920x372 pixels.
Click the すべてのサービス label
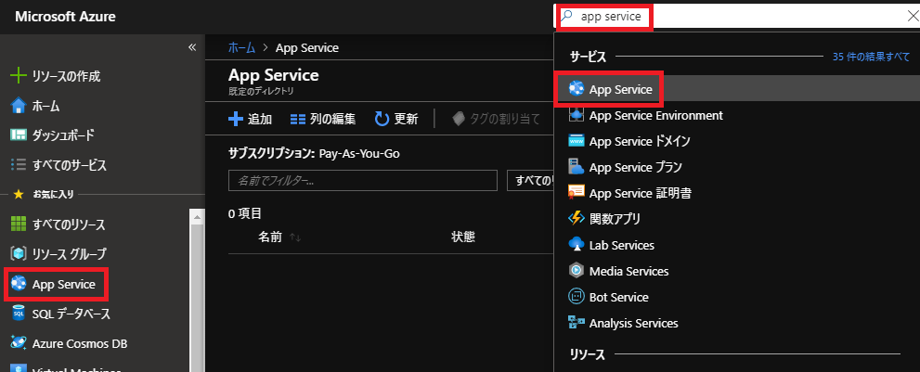(70, 165)
